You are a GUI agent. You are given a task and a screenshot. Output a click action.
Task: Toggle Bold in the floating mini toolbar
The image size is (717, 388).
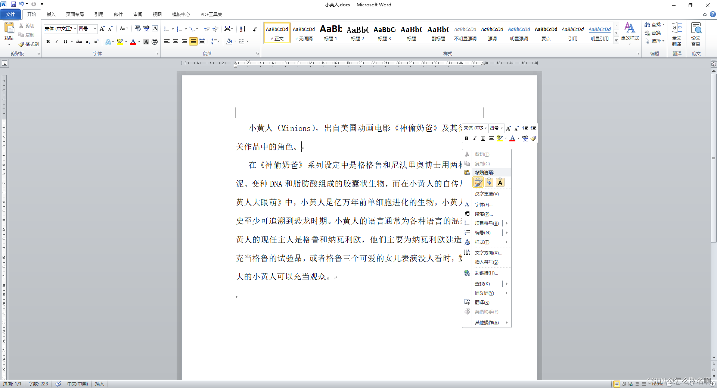tap(466, 138)
